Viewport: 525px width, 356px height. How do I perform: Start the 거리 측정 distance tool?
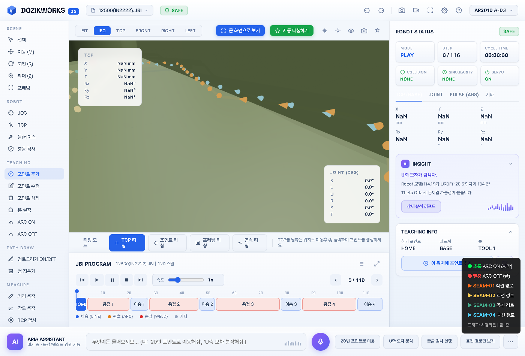34,296
